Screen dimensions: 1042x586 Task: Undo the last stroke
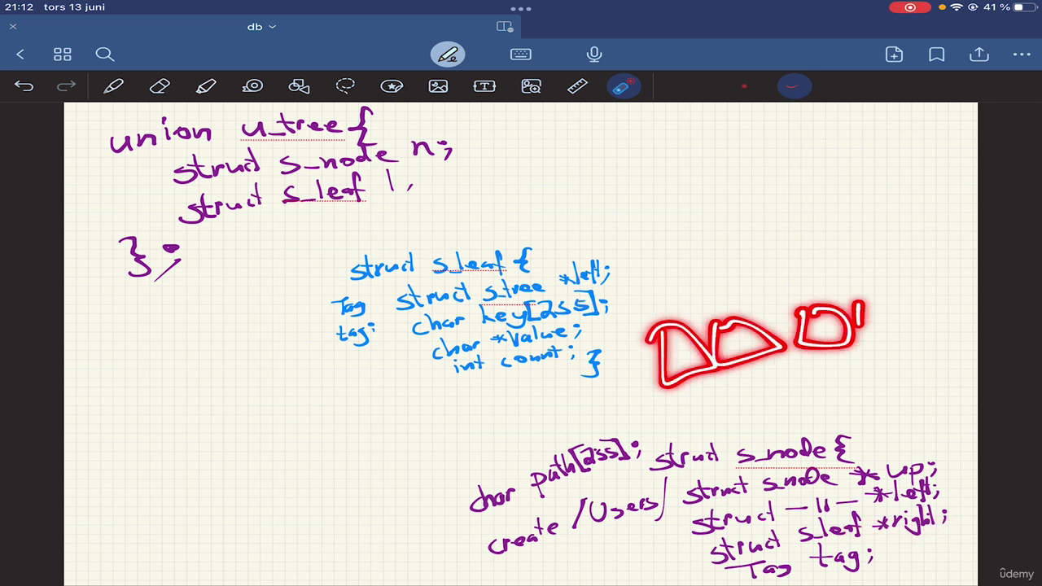tap(24, 86)
